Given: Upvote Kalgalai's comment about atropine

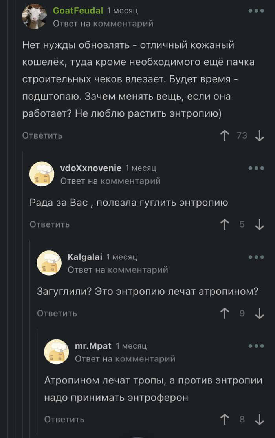Looking at the screenshot, I should click(225, 313).
